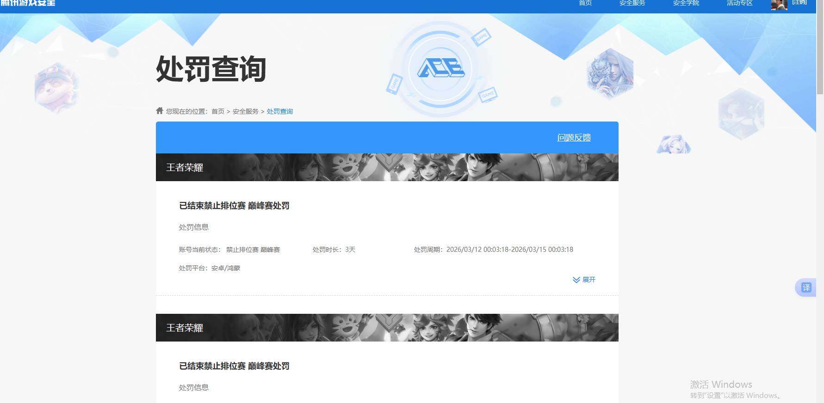Open the 首页 nav menu item

point(585,3)
